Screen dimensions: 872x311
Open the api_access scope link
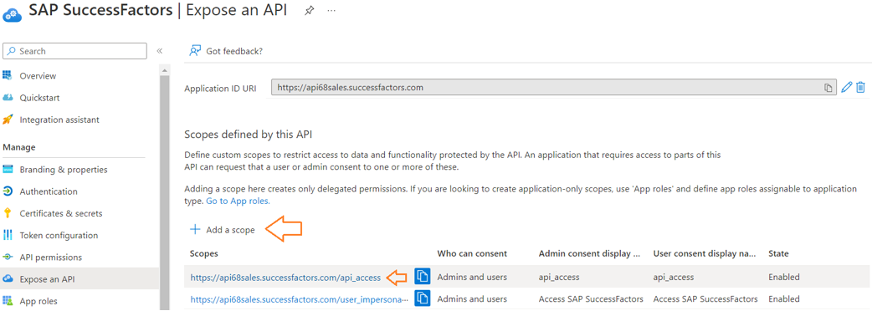[285, 277]
